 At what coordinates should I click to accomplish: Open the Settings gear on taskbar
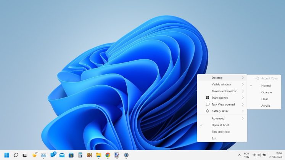[126, 155]
